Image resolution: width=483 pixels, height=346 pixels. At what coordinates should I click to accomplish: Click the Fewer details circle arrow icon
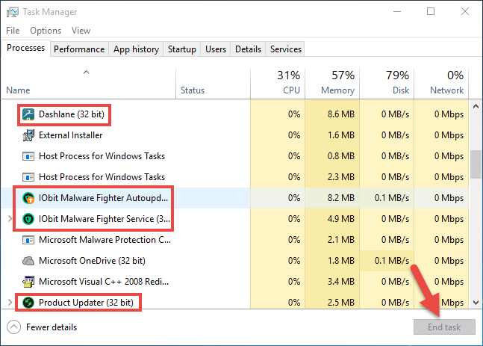14,327
